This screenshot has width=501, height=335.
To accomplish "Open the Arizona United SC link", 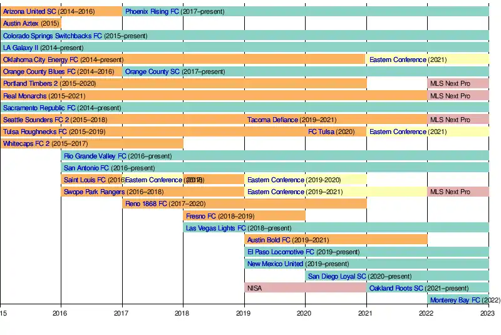I will [x=29, y=11].
